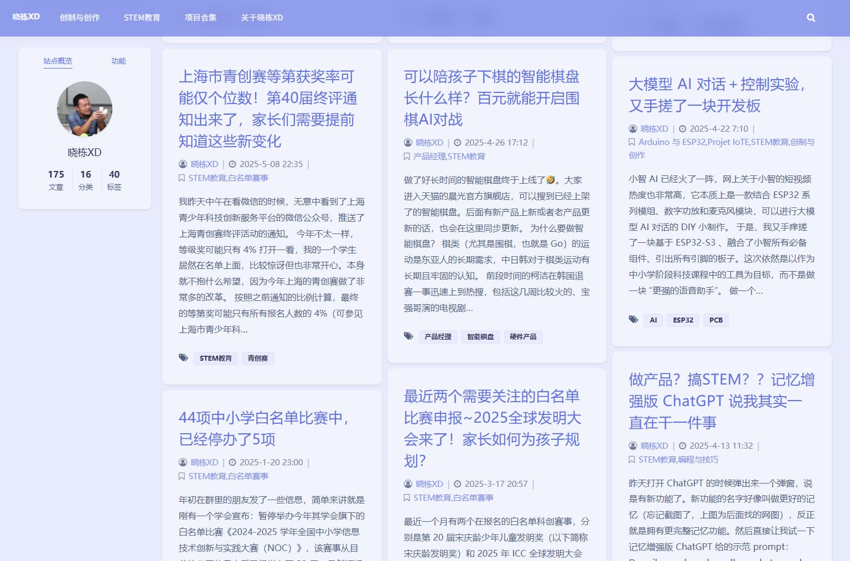Select the ESP32 tag button
The image size is (850, 561).
[683, 320]
